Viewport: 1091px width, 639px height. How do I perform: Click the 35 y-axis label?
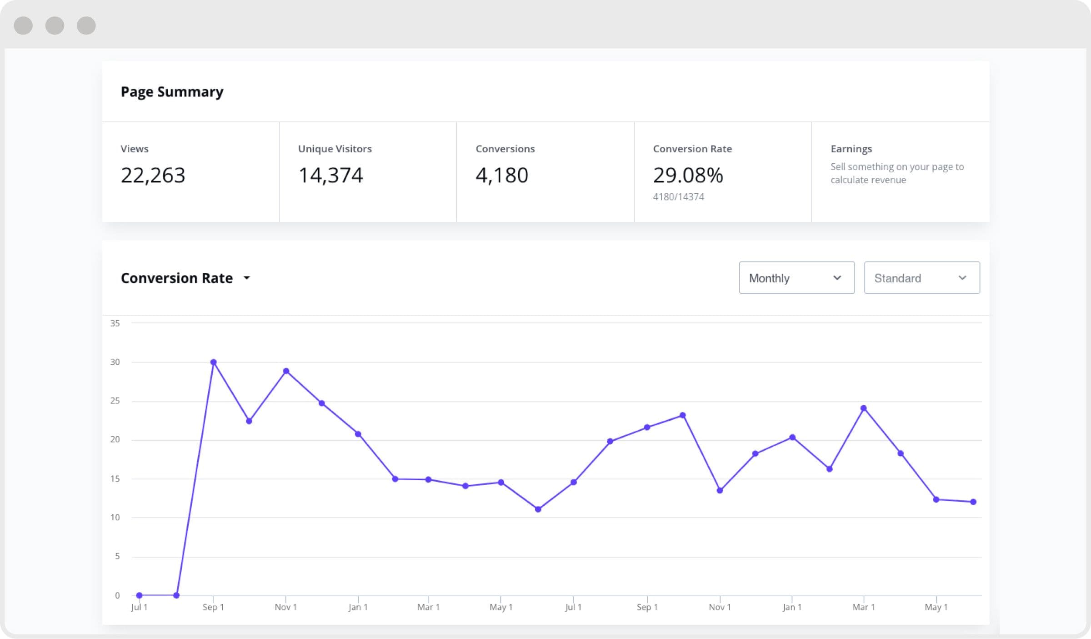[115, 323]
